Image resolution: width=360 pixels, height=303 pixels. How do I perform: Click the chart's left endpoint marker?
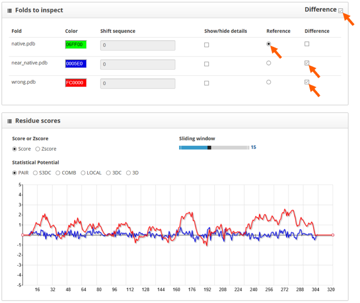coord(23,235)
